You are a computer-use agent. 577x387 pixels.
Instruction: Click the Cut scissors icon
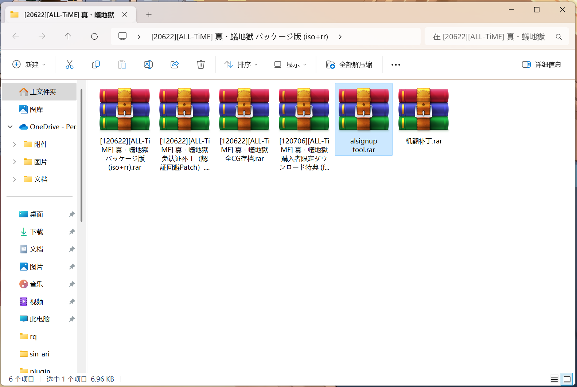tap(70, 64)
